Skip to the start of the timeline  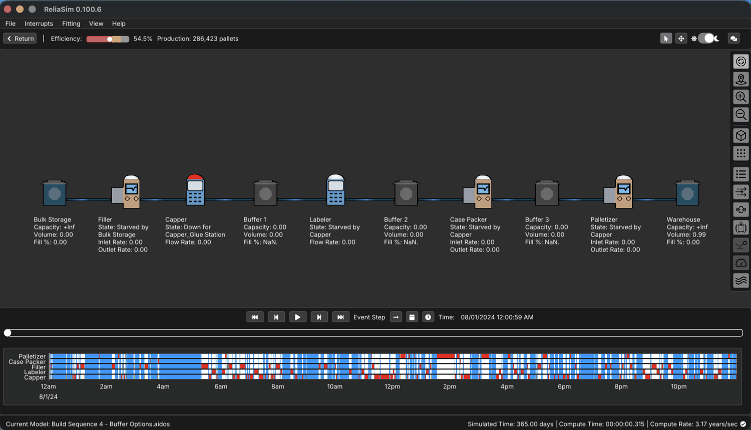(255, 317)
